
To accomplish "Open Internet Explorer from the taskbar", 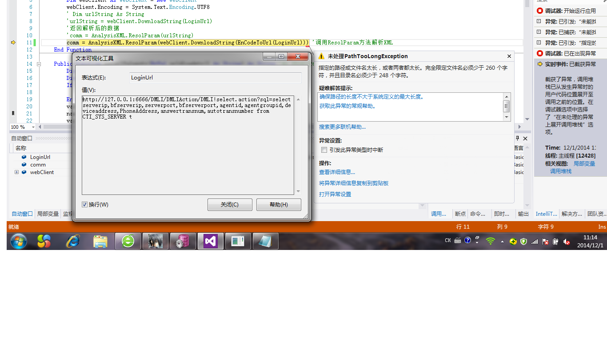I will pyautogui.click(x=72, y=241).
